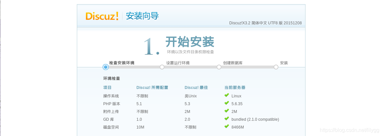Click the 设置运行环境 step label
The image size is (382, 136).
click(x=178, y=63)
